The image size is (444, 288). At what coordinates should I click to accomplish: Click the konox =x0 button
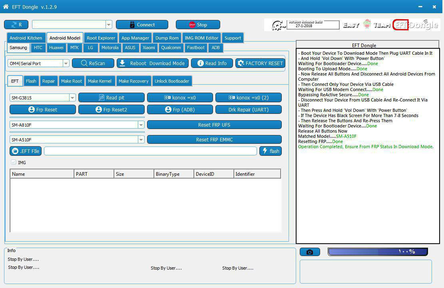click(180, 97)
